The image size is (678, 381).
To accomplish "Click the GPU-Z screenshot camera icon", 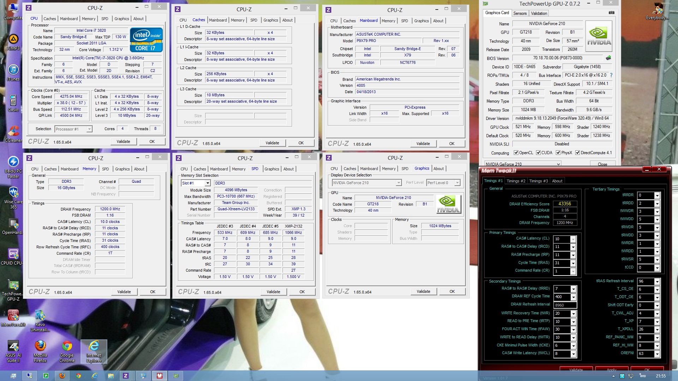I will click(x=611, y=13).
